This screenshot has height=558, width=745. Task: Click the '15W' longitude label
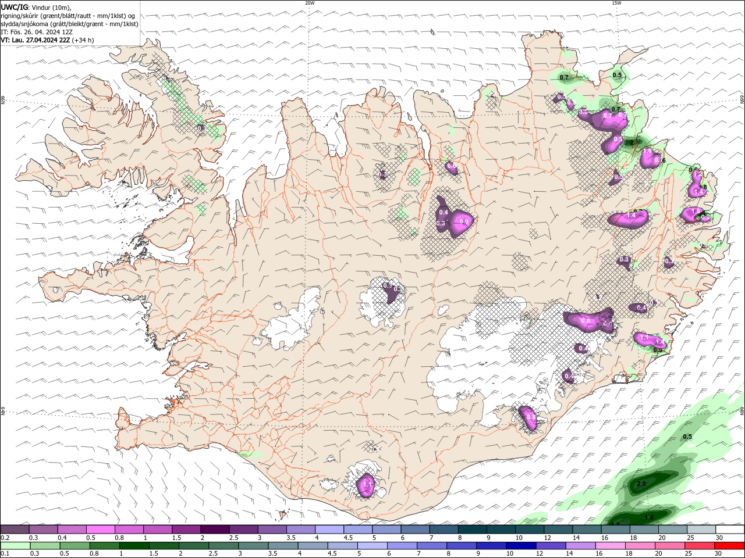[x=616, y=3]
